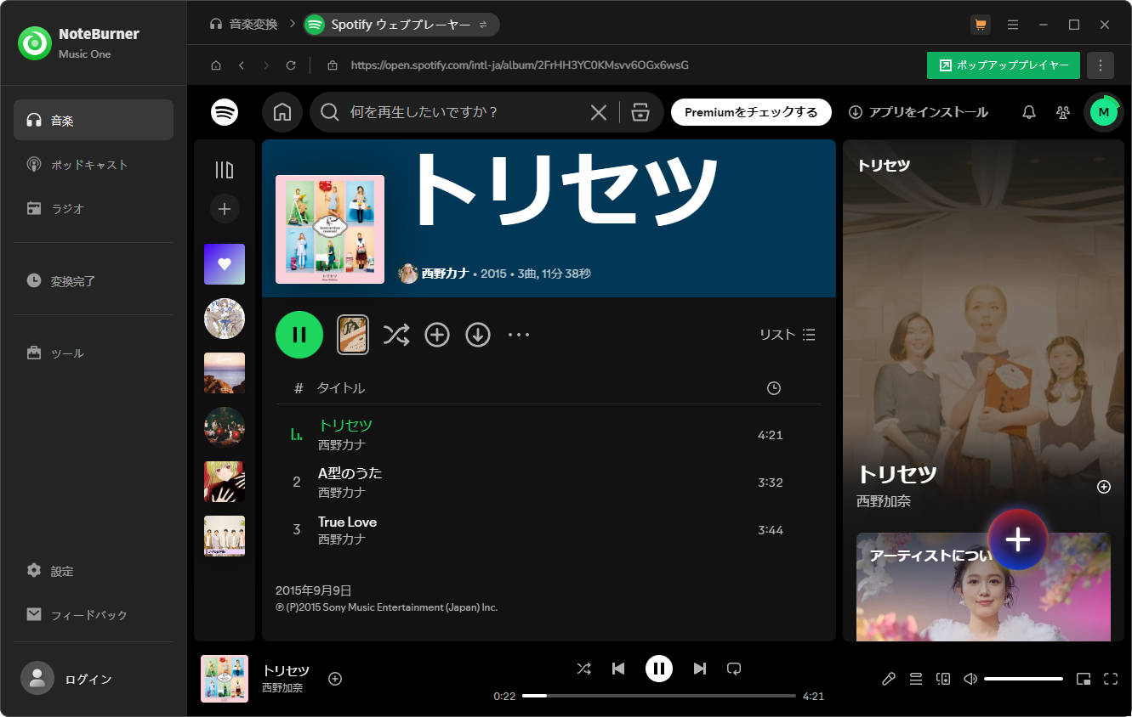Open the browse icon in search bar
The image size is (1132, 717).
click(640, 112)
